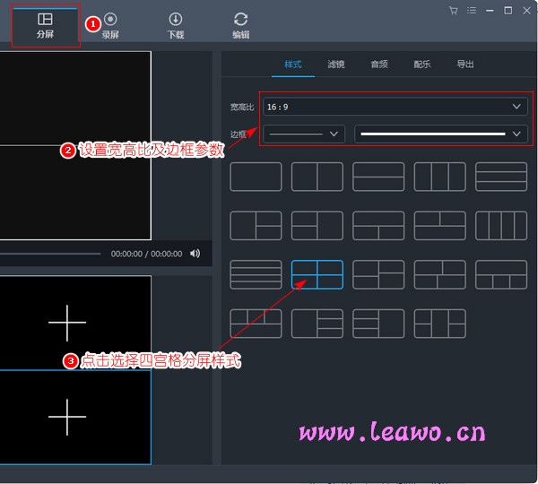Add video to the blue-outlined plus pane
The width and height of the screenshot is (538, 484).
[67, 417]
